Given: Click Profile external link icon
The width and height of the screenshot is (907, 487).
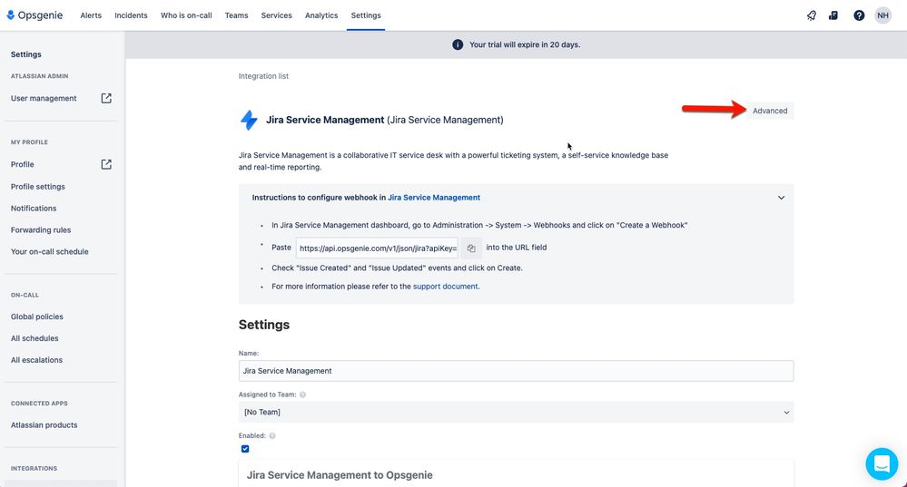Looking at the screenshot, I should pyautogui.click(x=106, y=164).
